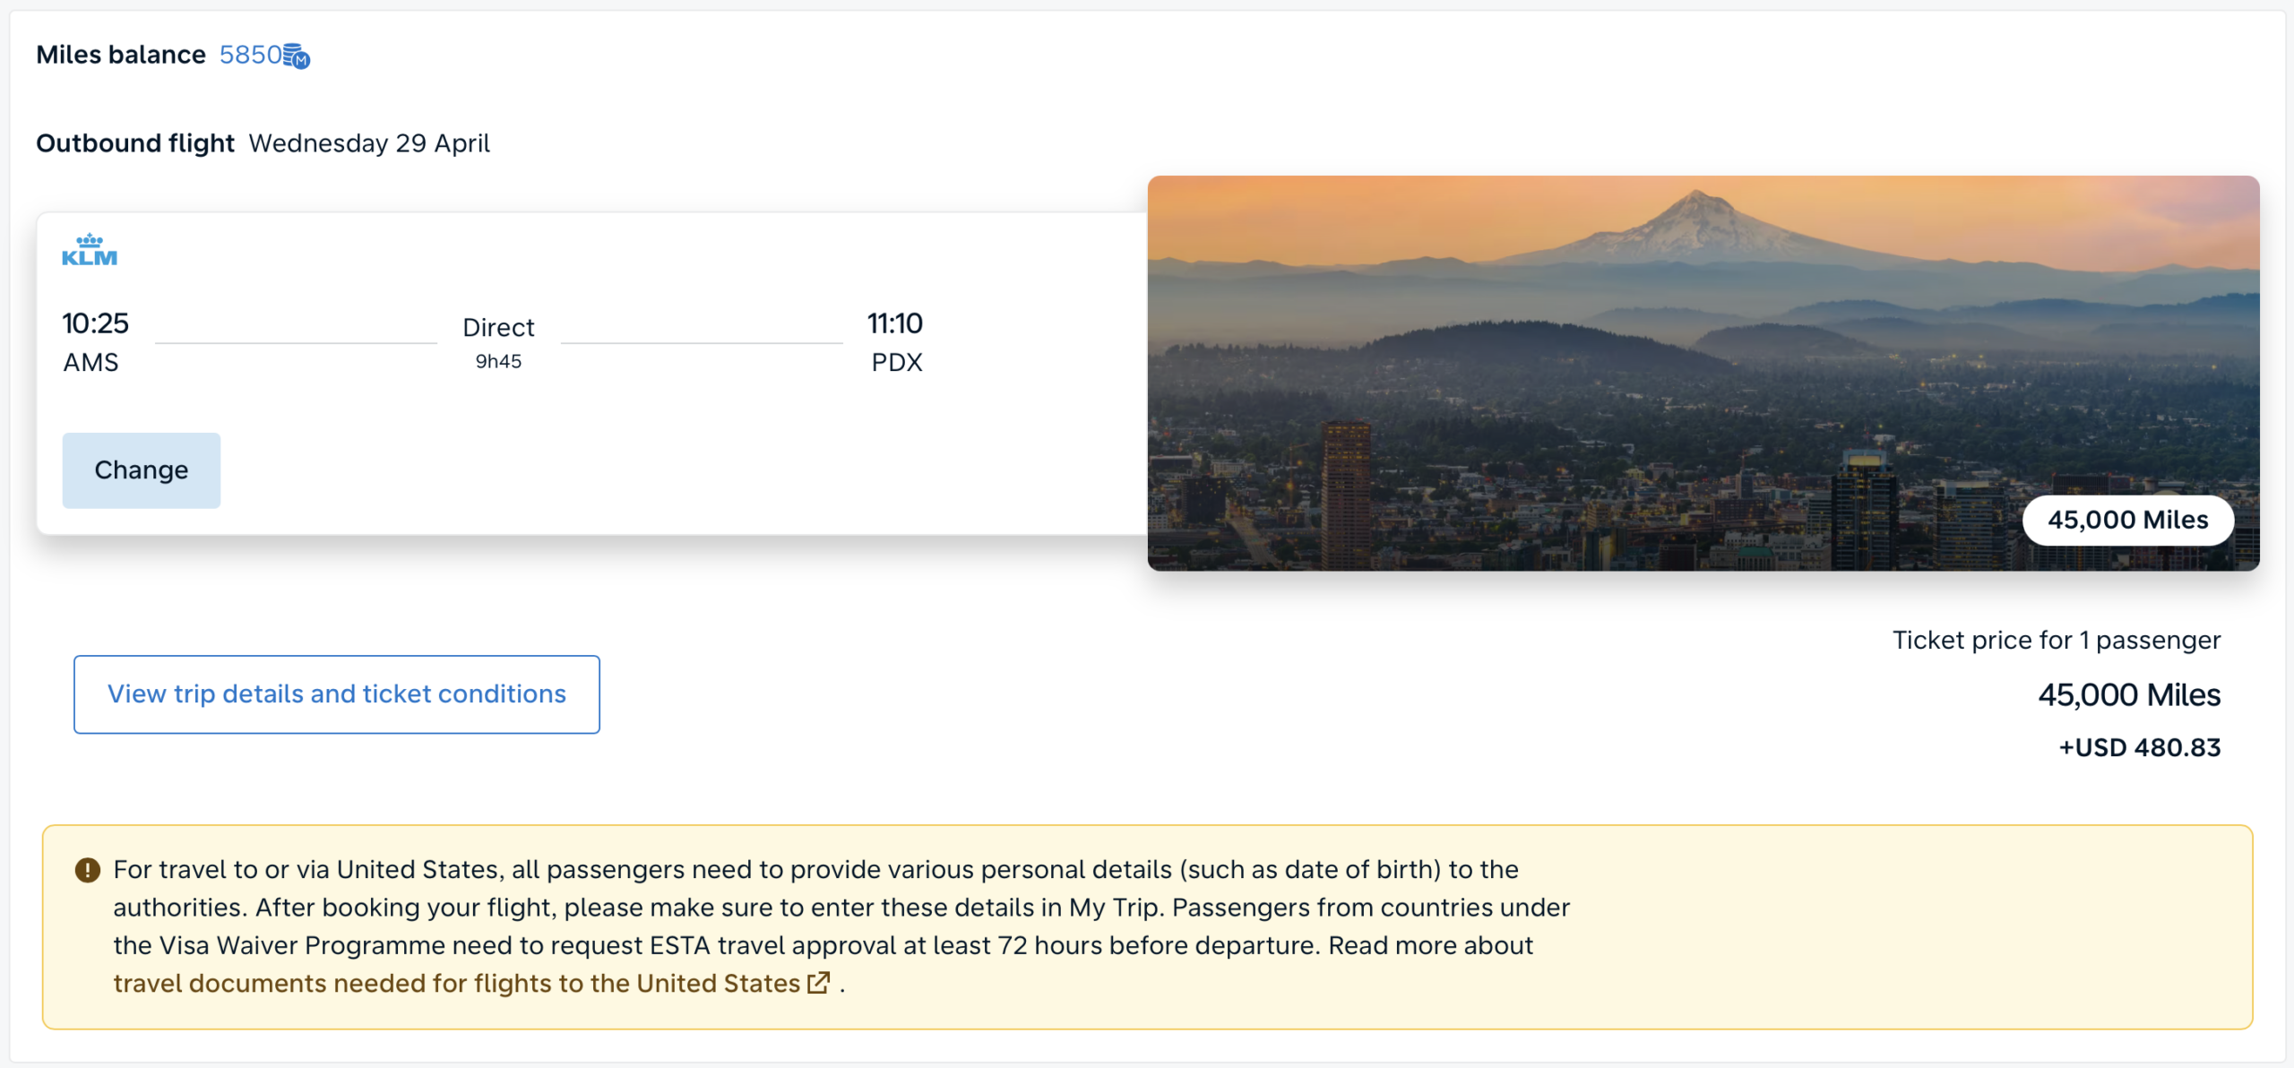
Task: Open View trip details and ticket conditions
Action: [x=337, y=694]
